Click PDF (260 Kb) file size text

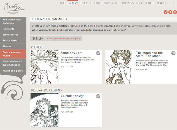point(142,70)
